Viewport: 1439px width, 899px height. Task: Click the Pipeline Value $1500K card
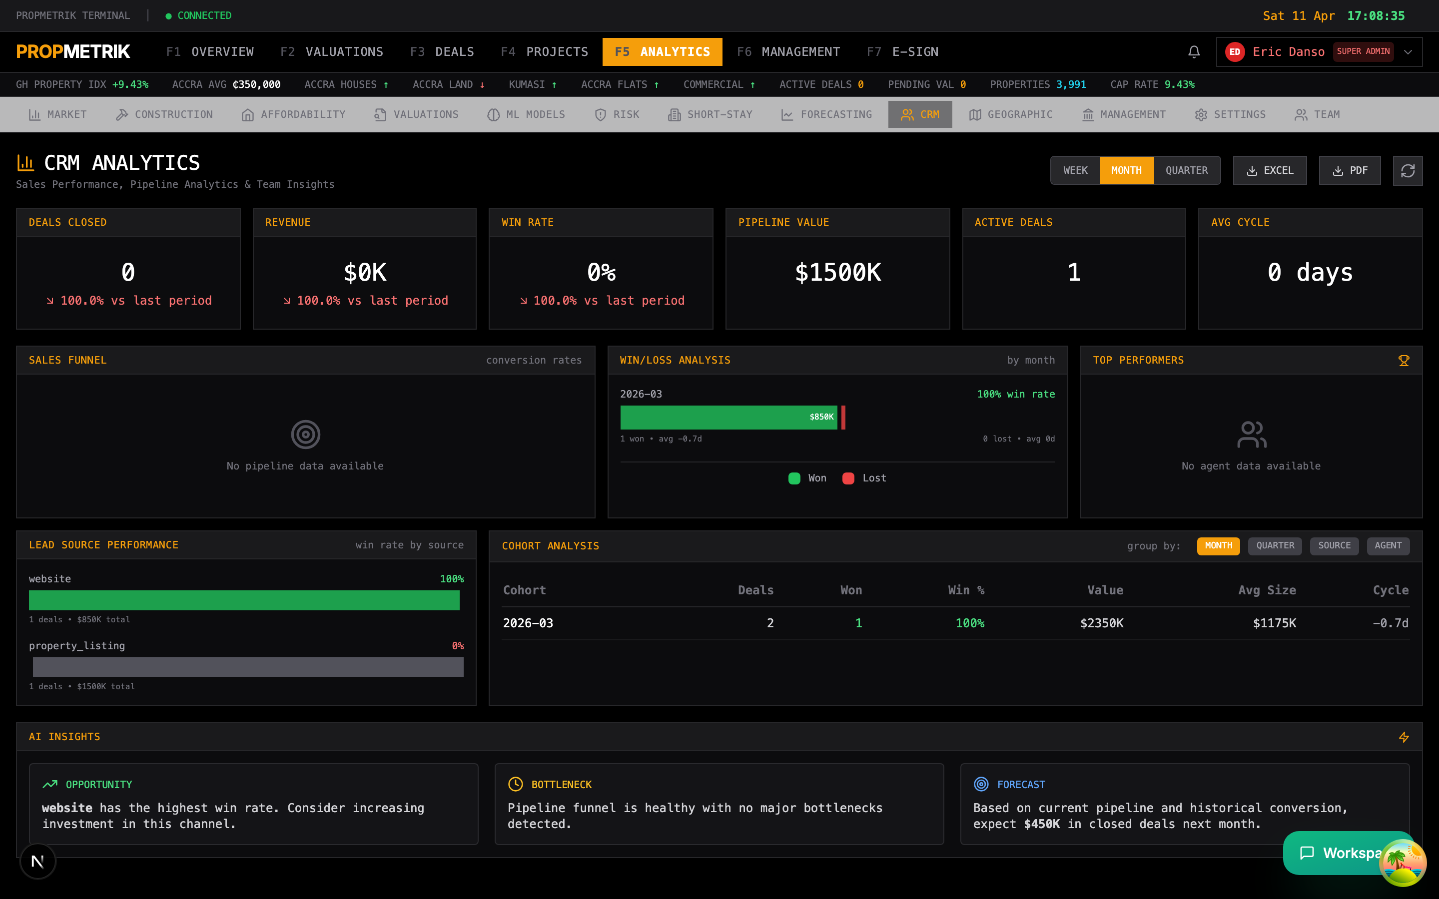tap(837, 269)
